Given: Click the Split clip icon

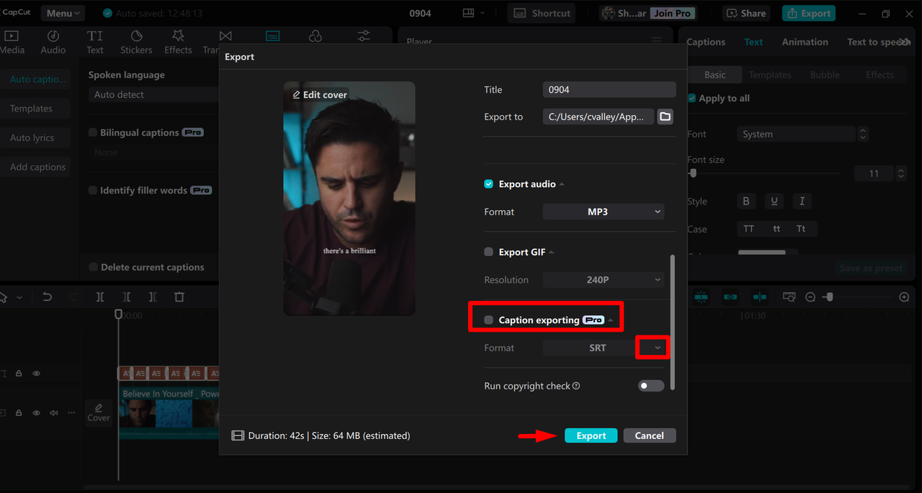Looking at the screenshot, I should tap(100, 297).
